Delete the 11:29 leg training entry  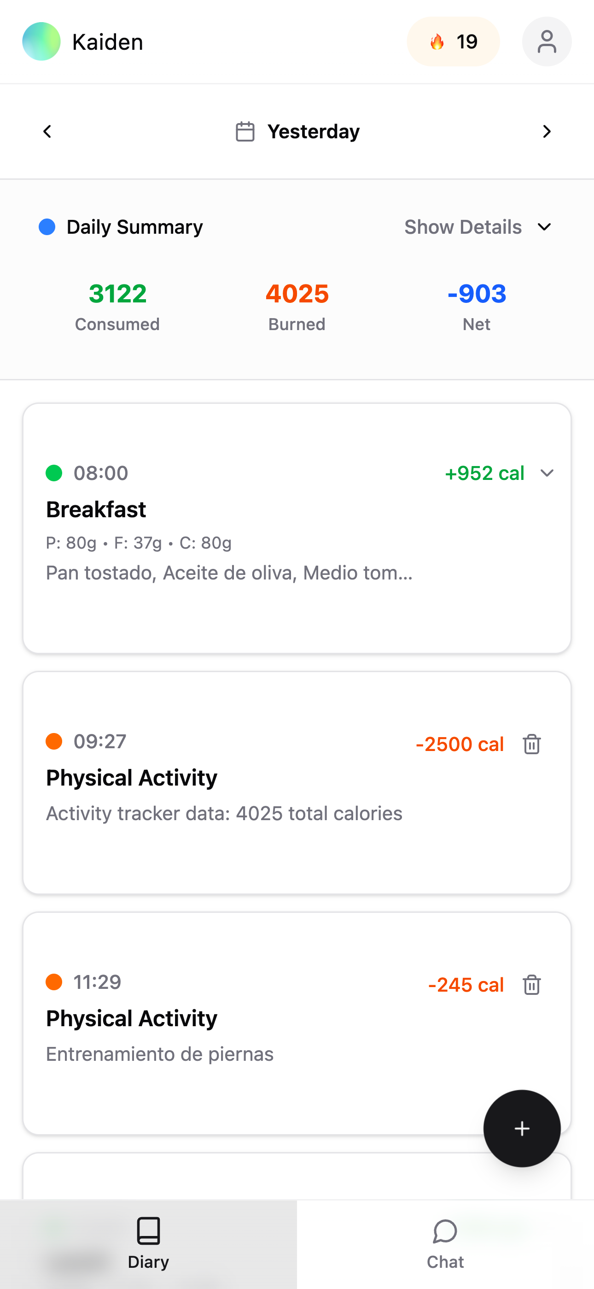531,985
